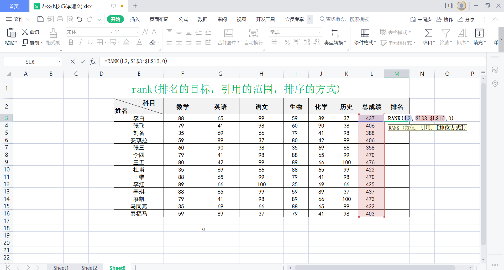
Task: Click the 协作 (Collaborate) button
Action: pyautogui.click(x=445, y=19)
